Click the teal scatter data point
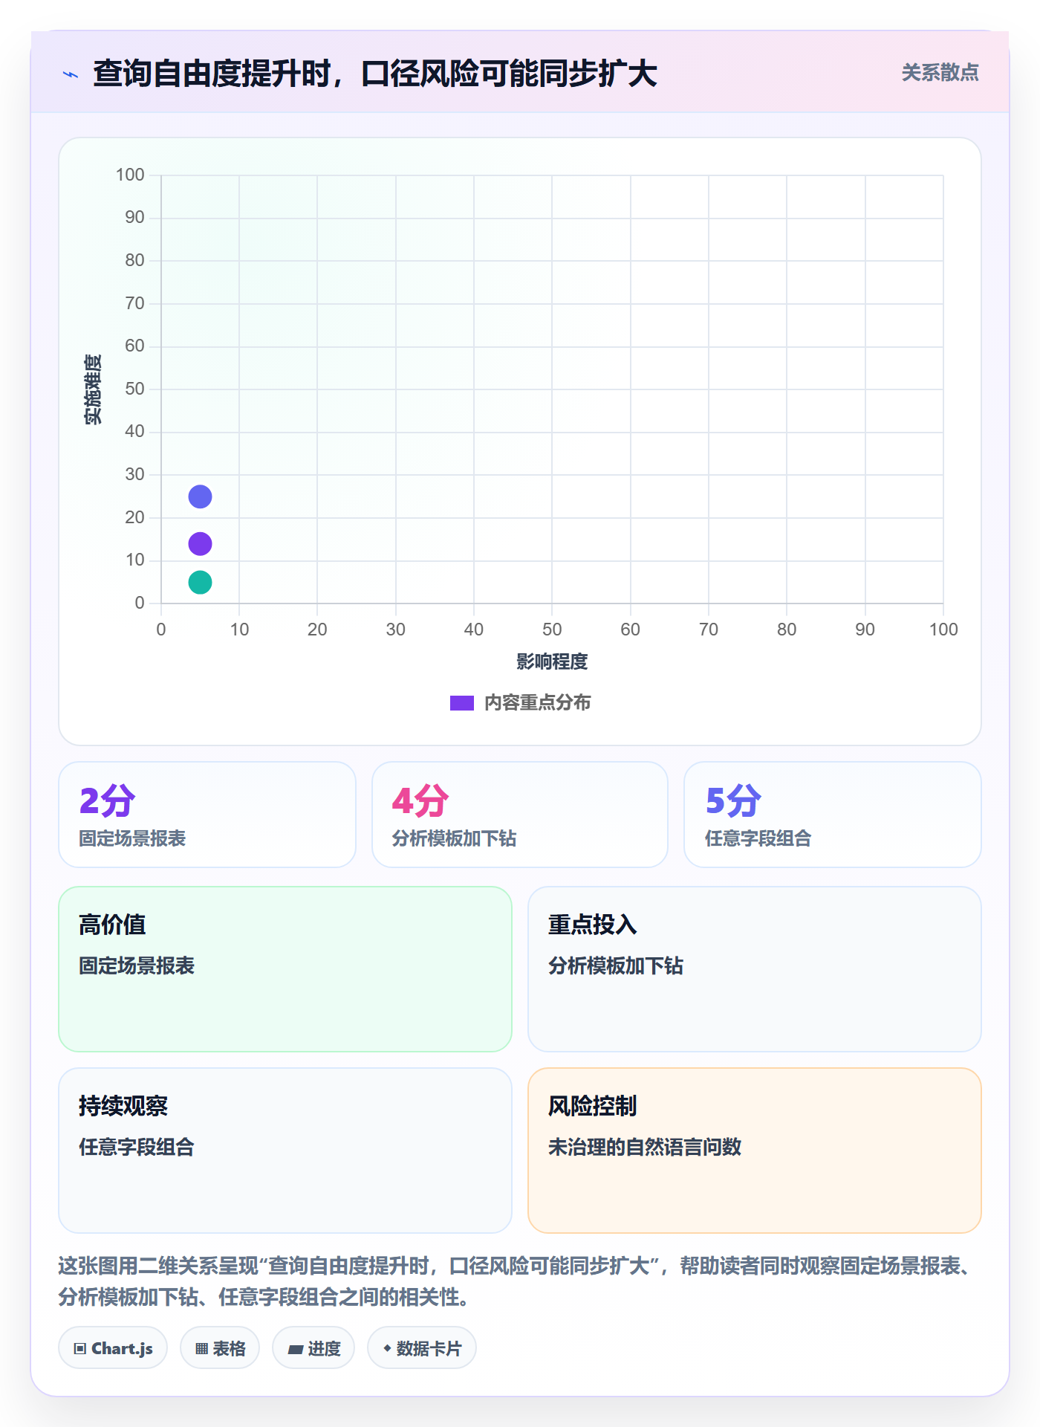This screenshot has height=1427, width=1040. 200,582
